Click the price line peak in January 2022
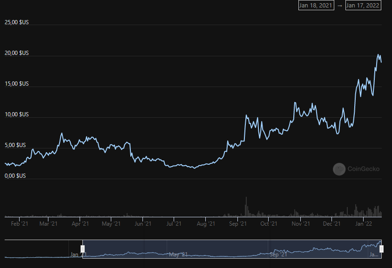392x268 pixels. pyautogui.click(x=378, y=55)
